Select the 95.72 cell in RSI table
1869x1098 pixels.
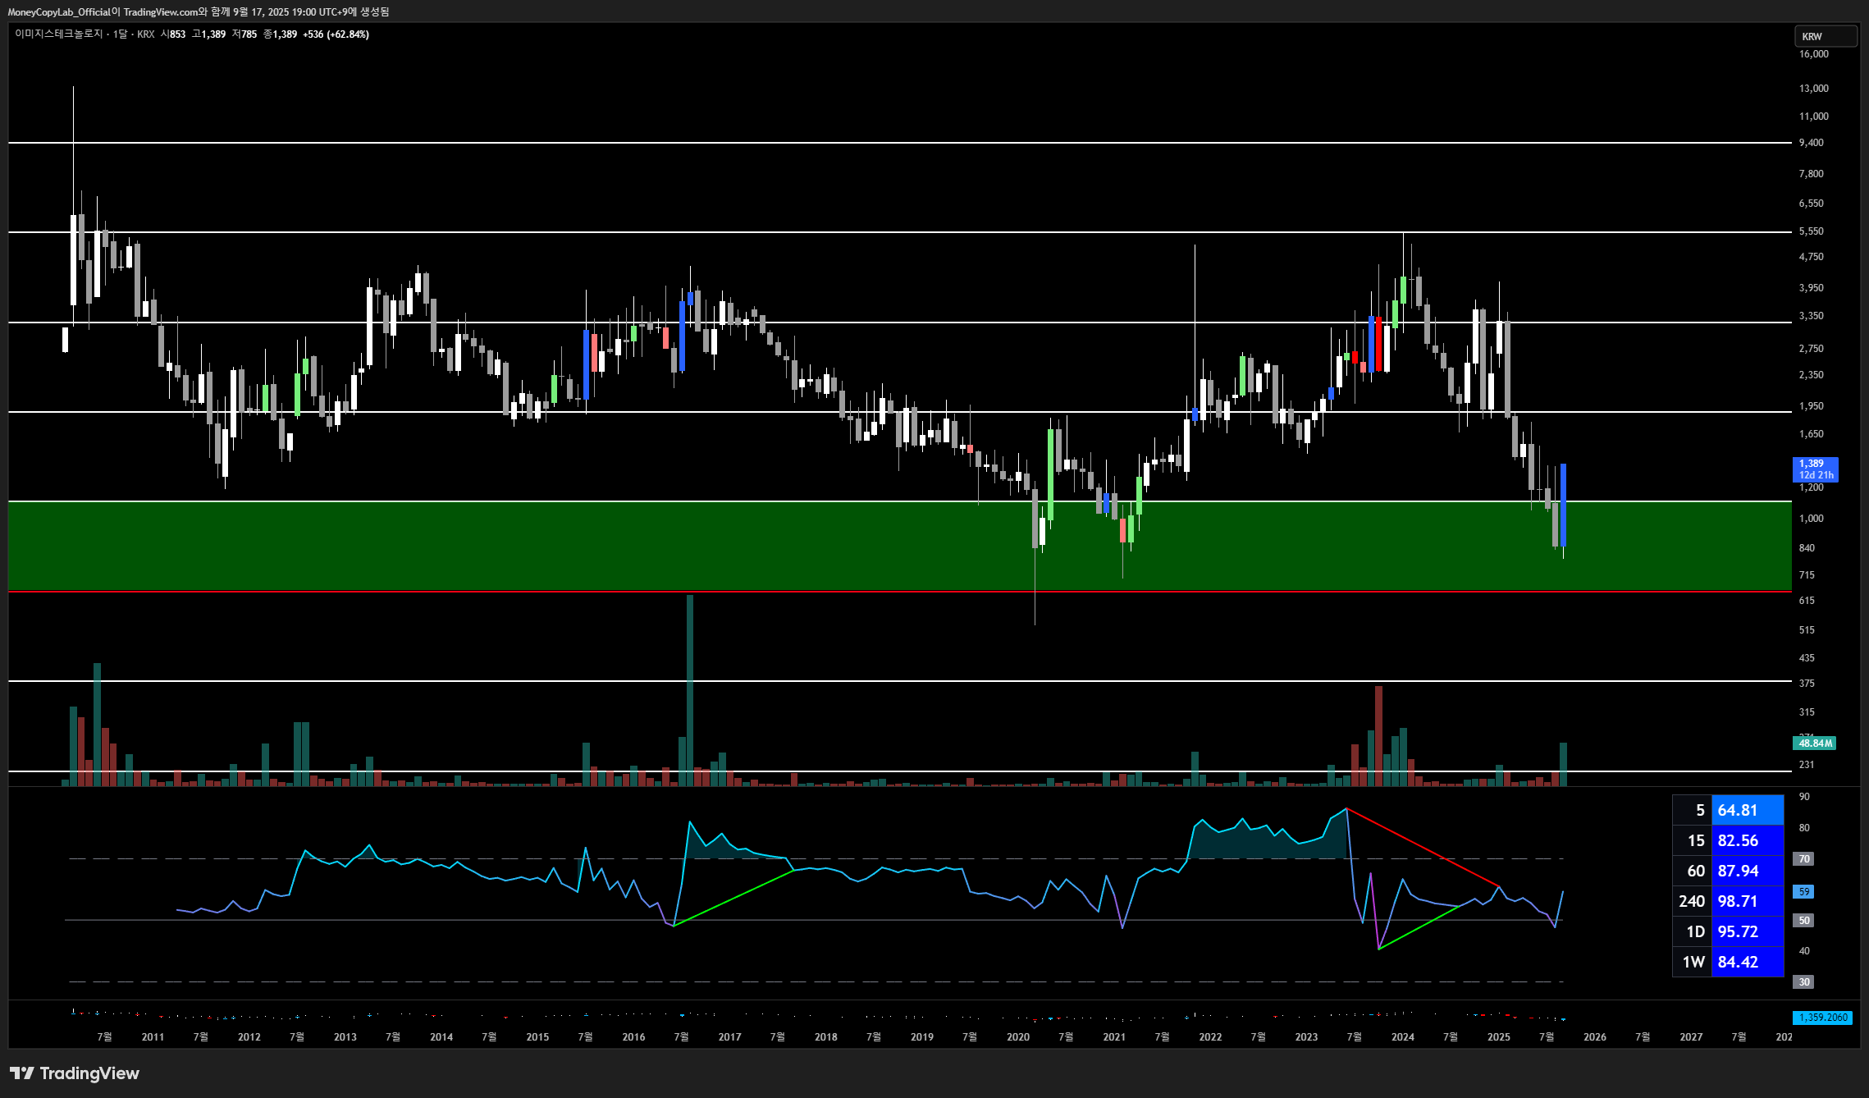pyautogui.click(x=1748, y=932)
